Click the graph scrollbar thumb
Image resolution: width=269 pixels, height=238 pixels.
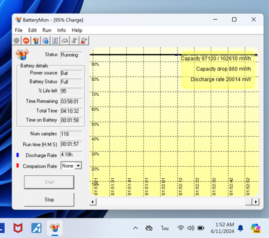point(249,202)
